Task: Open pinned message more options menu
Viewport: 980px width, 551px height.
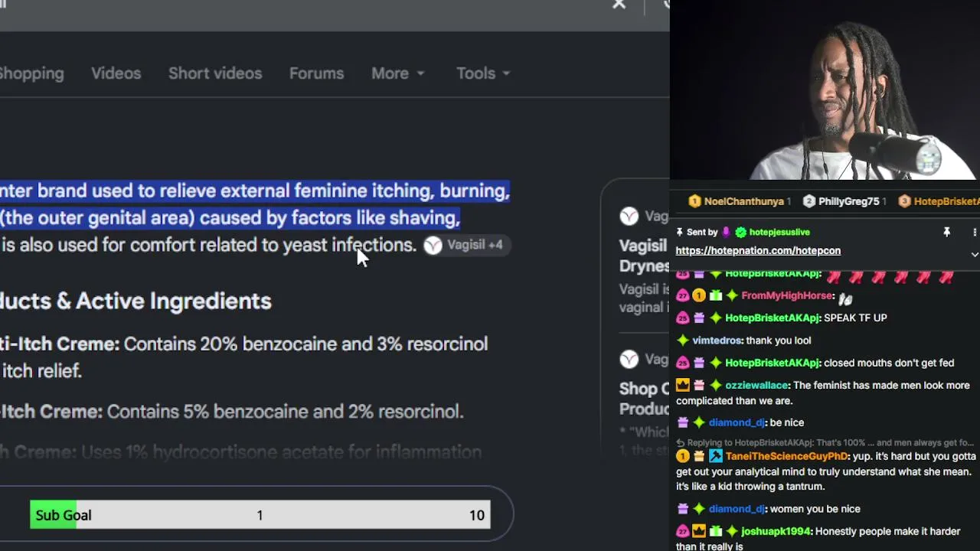Action: tap(974, 232)
